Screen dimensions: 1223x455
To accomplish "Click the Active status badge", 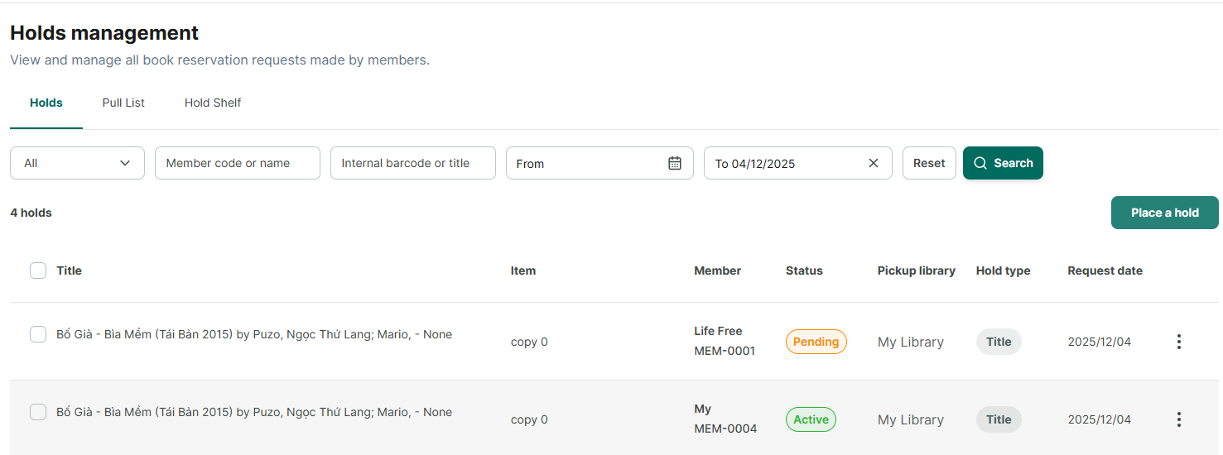I will click(811, 419).
